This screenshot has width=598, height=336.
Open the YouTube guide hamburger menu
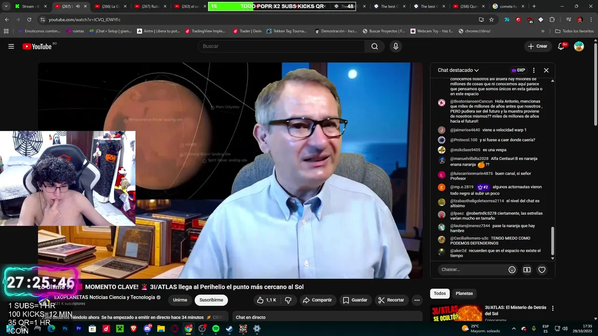coord(11,46)
